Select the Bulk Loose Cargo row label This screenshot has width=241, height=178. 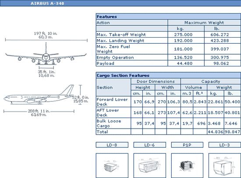pyautogui.click(x=109, y=123)
